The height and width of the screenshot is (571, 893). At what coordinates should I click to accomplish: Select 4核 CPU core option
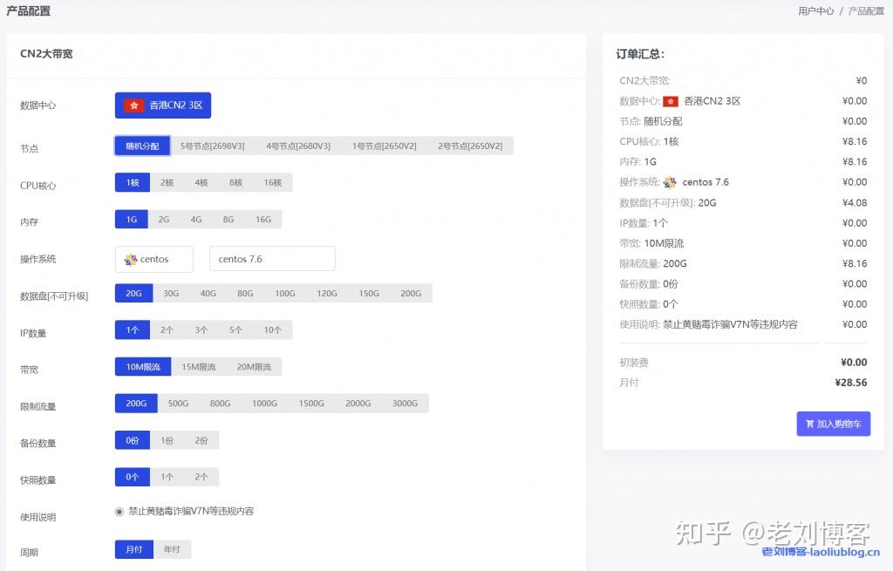pyautogui.click(x=201, y=183)
